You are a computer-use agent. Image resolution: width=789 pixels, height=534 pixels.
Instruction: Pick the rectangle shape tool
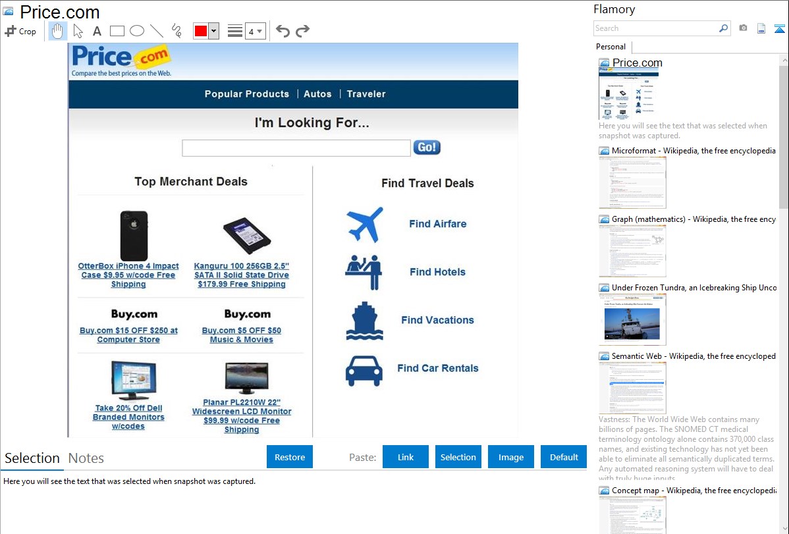pyautogui.click(x=117, y=31)
